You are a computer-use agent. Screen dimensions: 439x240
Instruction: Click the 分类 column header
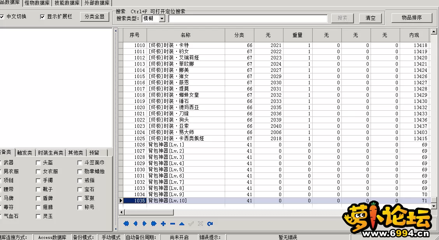coord(240,35)
